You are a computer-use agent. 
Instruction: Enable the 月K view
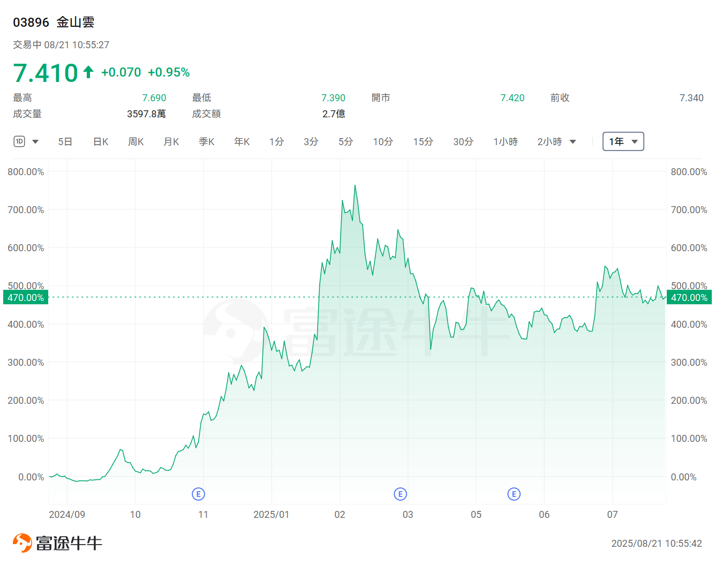coord(171,141)
